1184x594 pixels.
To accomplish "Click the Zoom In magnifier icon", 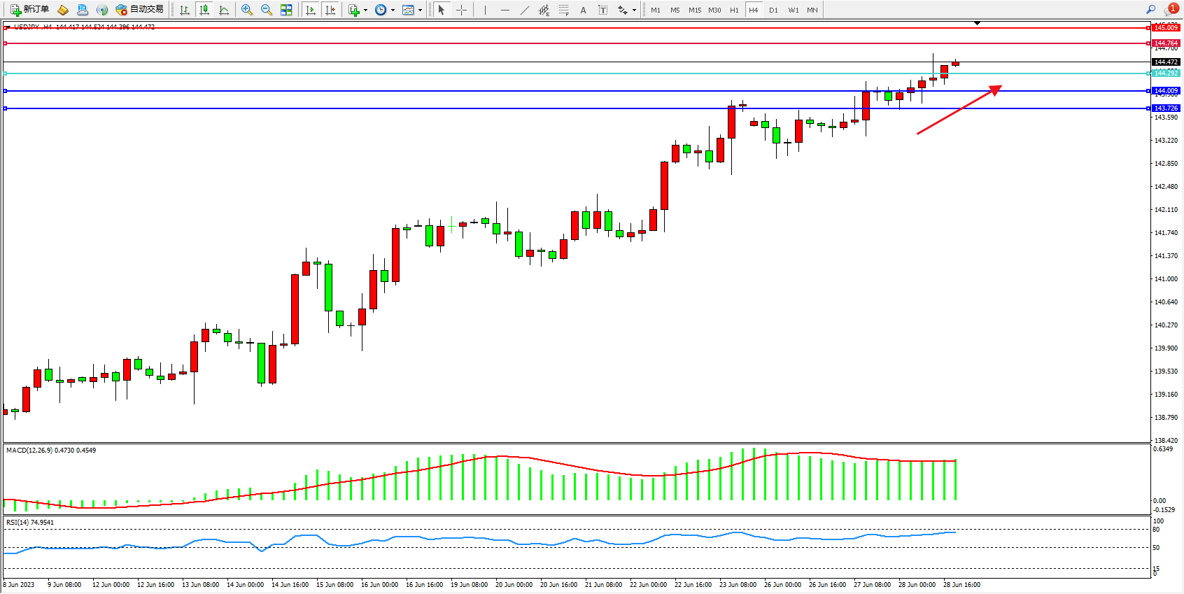I will [246, 10].
